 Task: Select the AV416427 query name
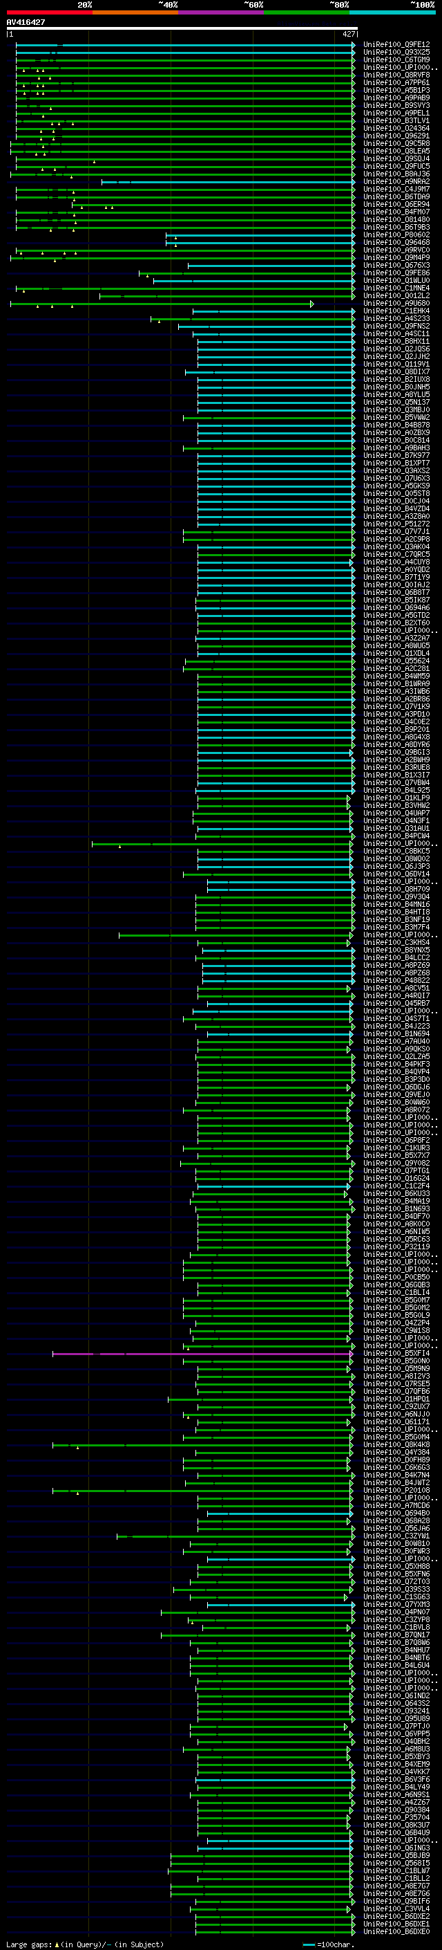[x=26, y=23]
